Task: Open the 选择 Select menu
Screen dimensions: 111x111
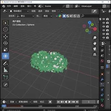Action: pyautogui.click(x=40, y=11)
